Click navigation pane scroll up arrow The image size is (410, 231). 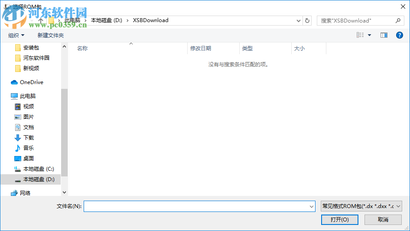tap(64, 46)
